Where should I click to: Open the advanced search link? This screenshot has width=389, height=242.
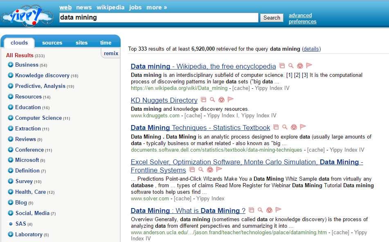[x=300, y=16]
